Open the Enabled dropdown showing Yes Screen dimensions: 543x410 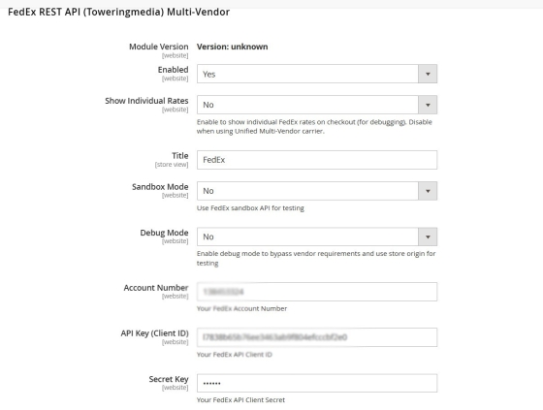pos(317,74)
